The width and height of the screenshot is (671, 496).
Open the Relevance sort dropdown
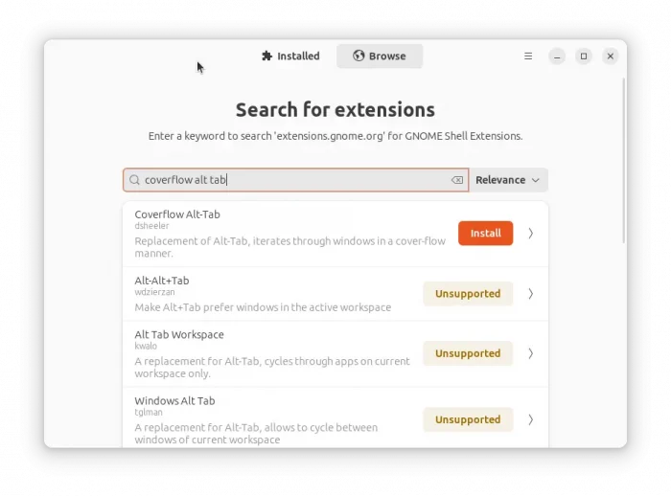coord(508,180)
